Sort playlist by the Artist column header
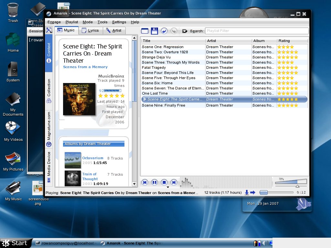 [229, 41]
